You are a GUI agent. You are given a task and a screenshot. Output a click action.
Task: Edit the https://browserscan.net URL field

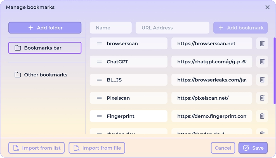(212, 44)
